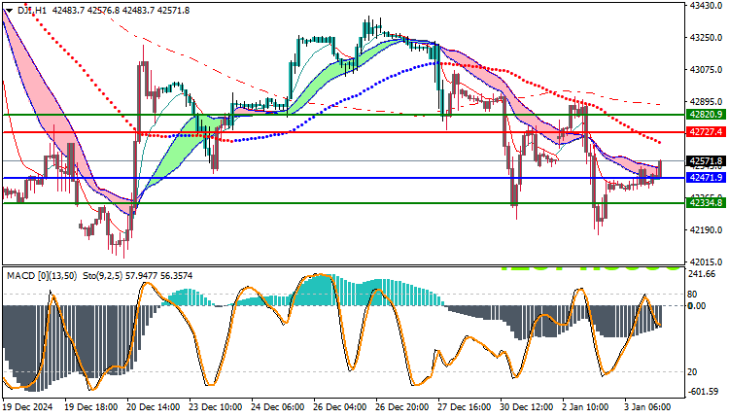The width and height of the screenshot is (729, 418).
Task: Click the DJI,H1 symbol title
Action: [x=32, y=11]
